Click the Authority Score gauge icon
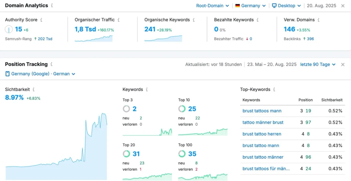Screen dimensions: 351x181 (9, 29)
